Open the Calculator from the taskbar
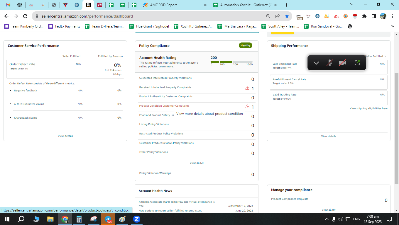Screen dimensions: 399x225 79,219
